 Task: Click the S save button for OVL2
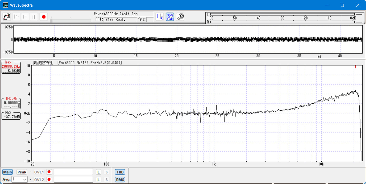pos(107,180)
